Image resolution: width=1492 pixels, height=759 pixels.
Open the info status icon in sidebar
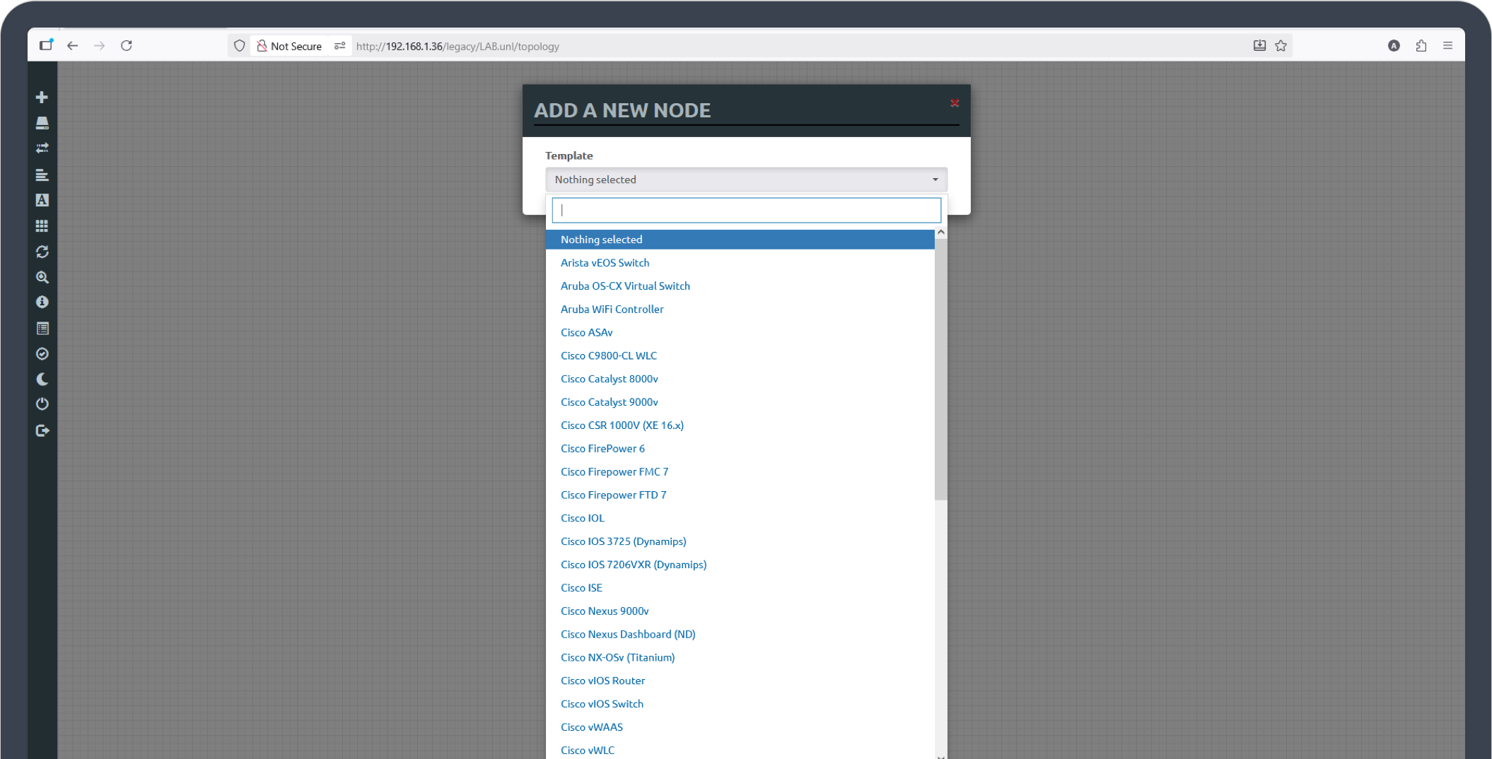coord(42,302)
